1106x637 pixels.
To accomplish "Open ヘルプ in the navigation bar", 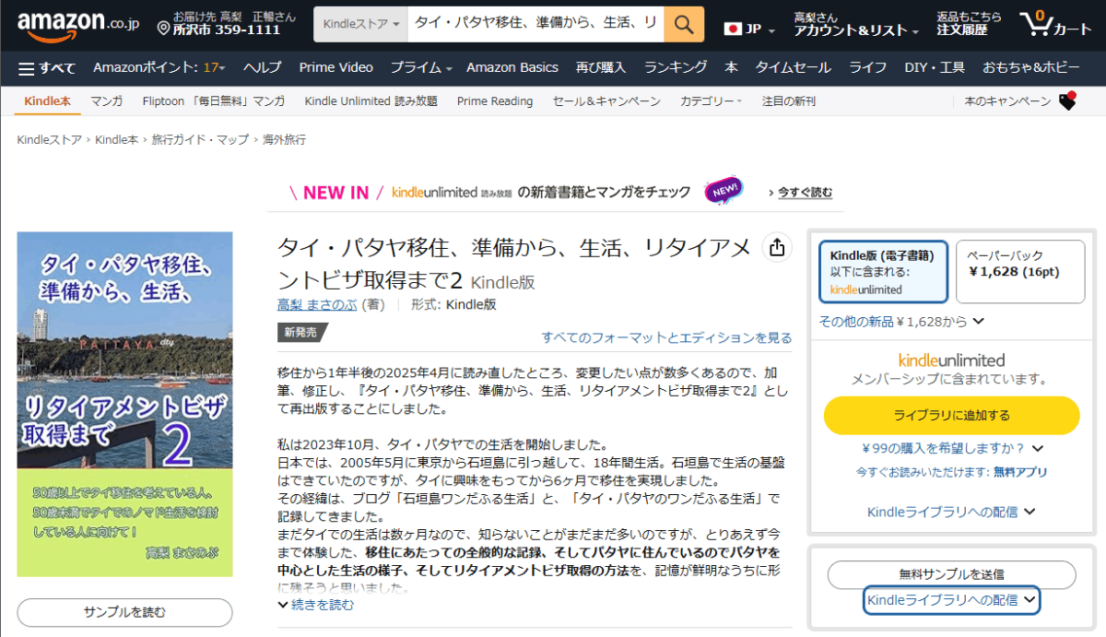I will 262,67.
